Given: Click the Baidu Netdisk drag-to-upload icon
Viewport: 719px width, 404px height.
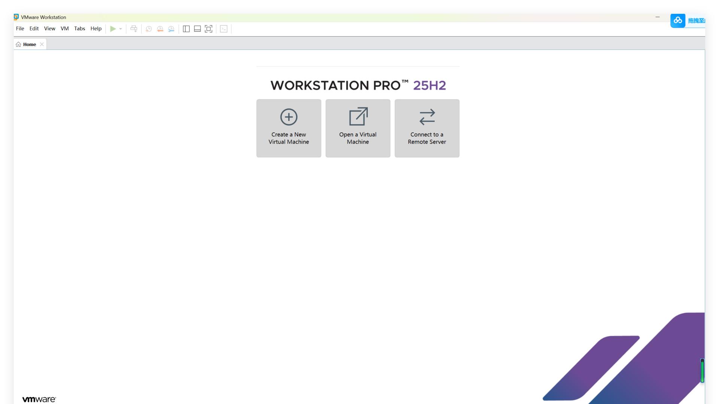Looking at the screenshot, I should (x=678, y=21).
